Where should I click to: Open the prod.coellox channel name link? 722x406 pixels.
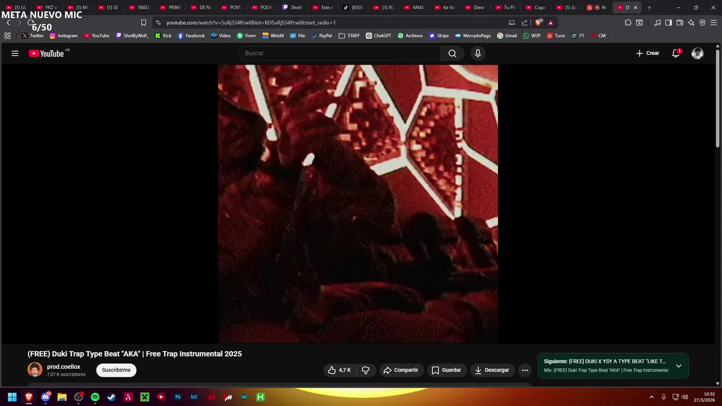pyautogui.click(x=64, y=367)
